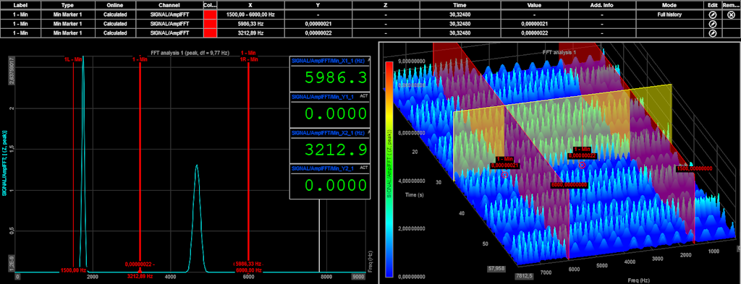Click the Channel column header
Image resolution: width=741 pixels, height=284 pixels.
pyautogui.click(x=169, y=5)
